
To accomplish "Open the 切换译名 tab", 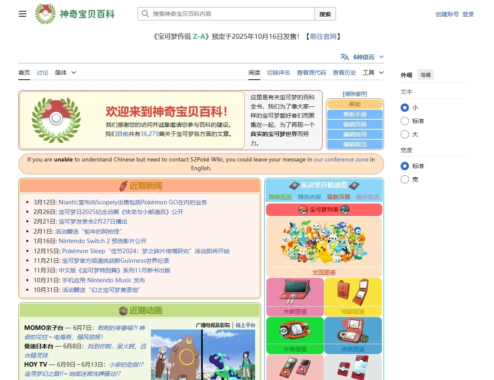I will 278,73.
